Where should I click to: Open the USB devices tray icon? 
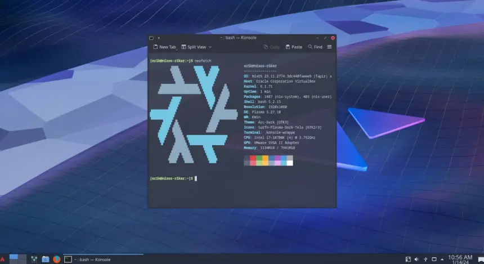click(x=425, y=259)
